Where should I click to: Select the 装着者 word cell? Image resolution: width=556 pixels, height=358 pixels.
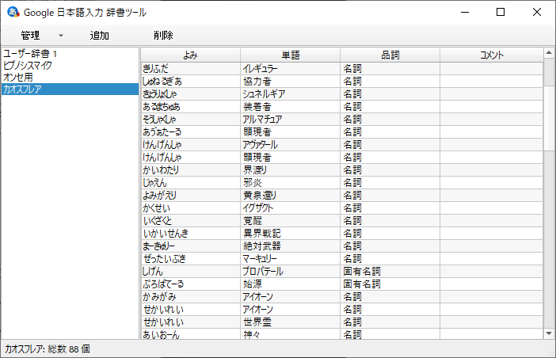pyautogui.click(x=290, y=107)
